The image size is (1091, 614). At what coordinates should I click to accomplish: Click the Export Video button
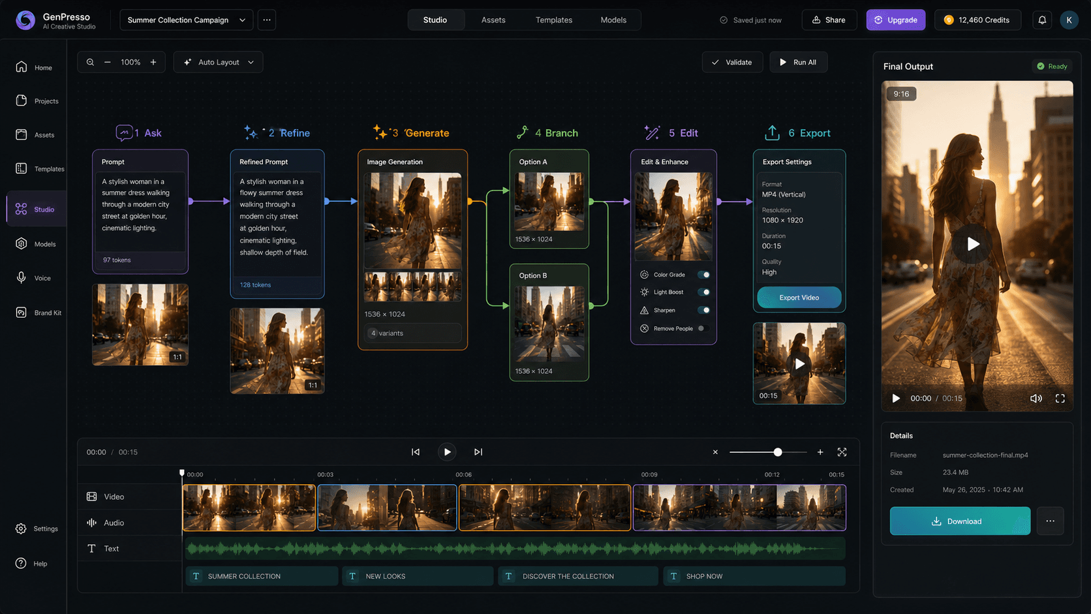799,298
